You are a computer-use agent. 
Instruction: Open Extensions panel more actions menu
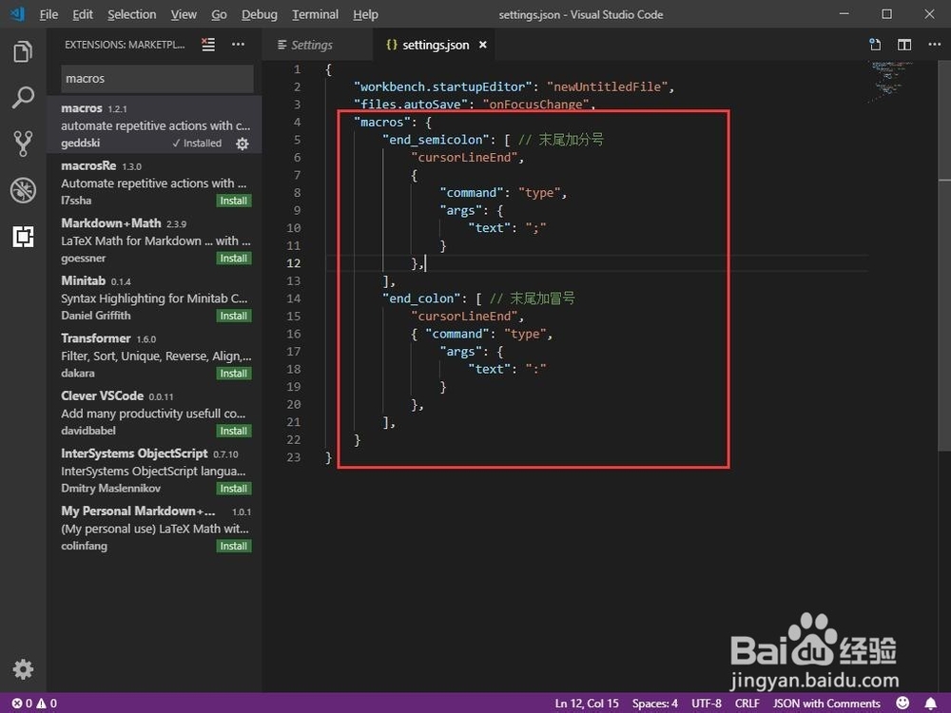239,45
